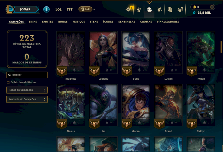Viewport: 223px width, 152px height.
Task: Launch the LoR external link button
Action: (86, 9)
